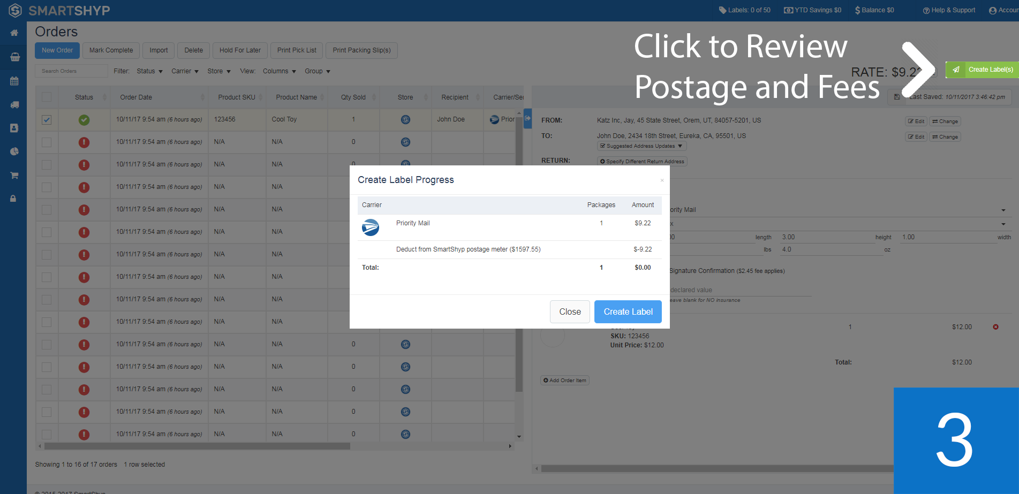Click the 4.0 oz weight field
Viewport: 1019px width, 494px height.
832,250
